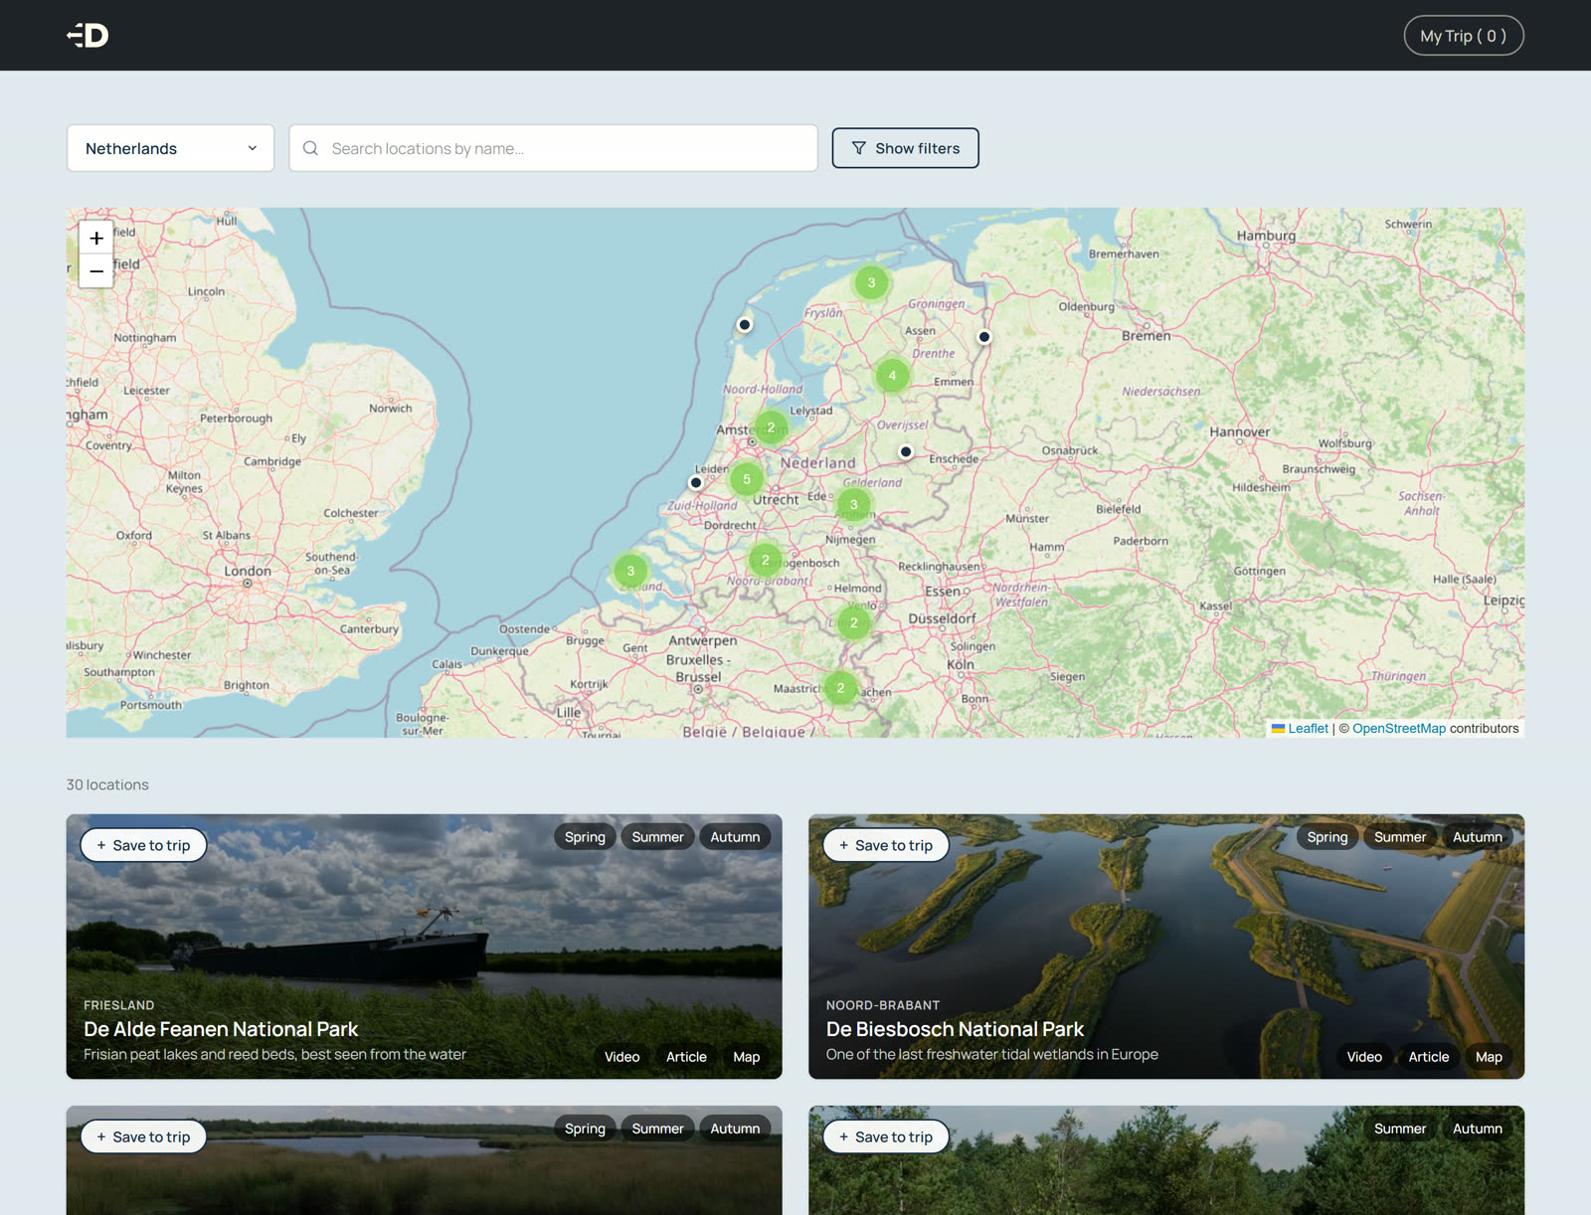Click the Summer tag on the third card

657,1128
